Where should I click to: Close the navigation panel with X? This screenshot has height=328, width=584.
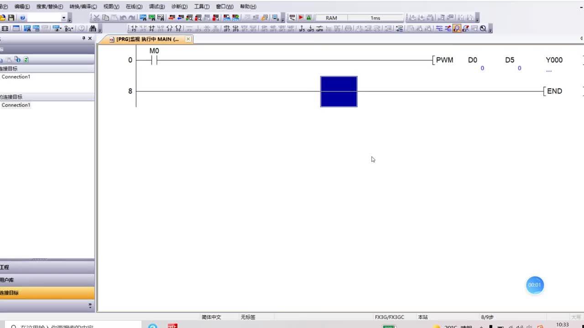[90, 39]
